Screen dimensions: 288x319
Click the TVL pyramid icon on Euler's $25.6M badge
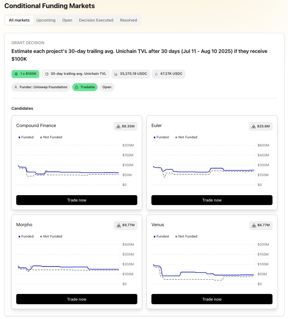click(253, 126)
